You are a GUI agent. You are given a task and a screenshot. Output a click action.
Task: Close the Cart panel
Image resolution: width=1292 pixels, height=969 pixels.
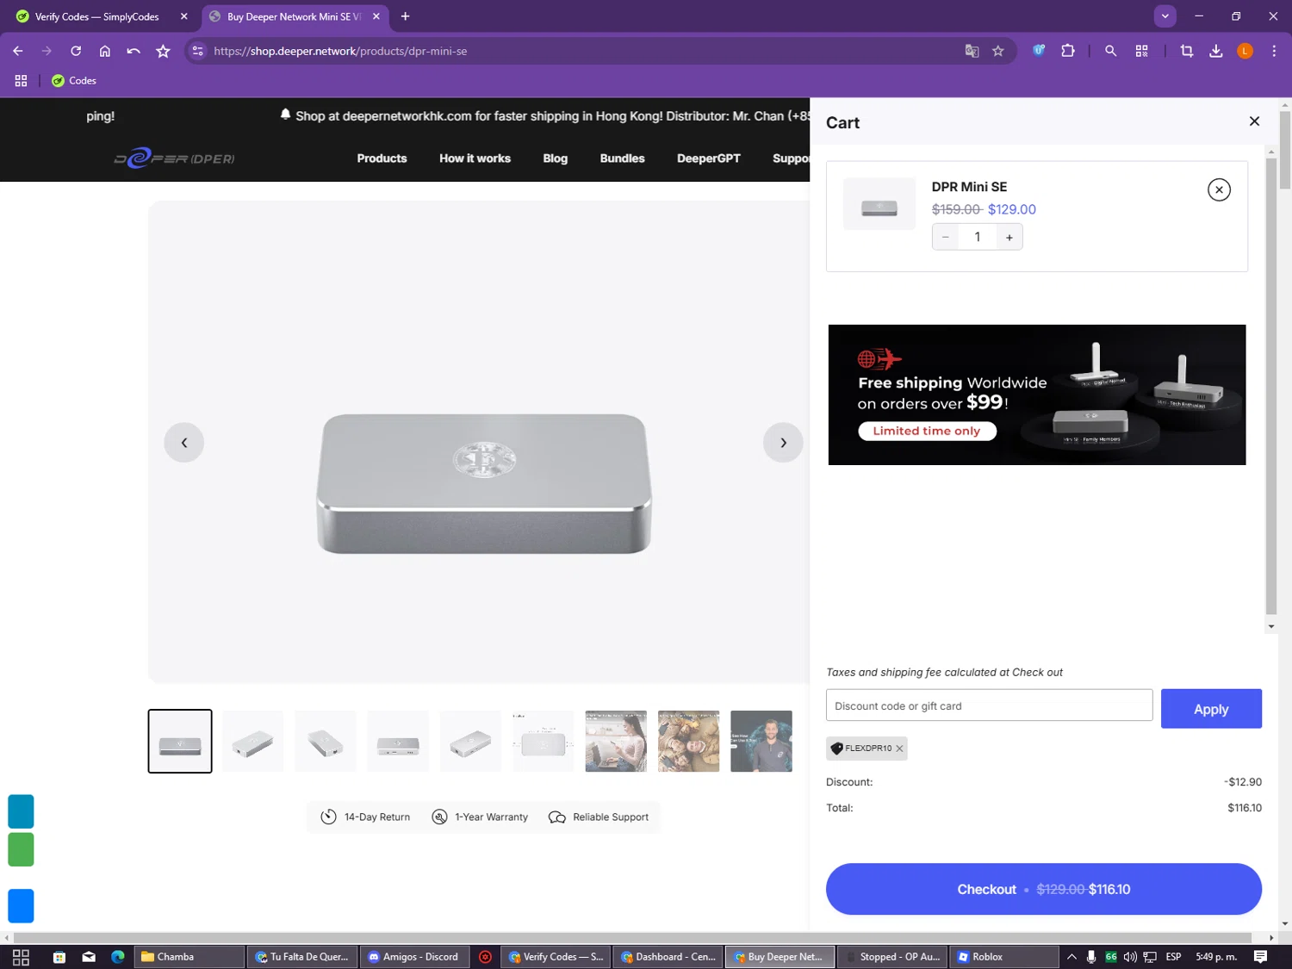(x=1254, y=121)
